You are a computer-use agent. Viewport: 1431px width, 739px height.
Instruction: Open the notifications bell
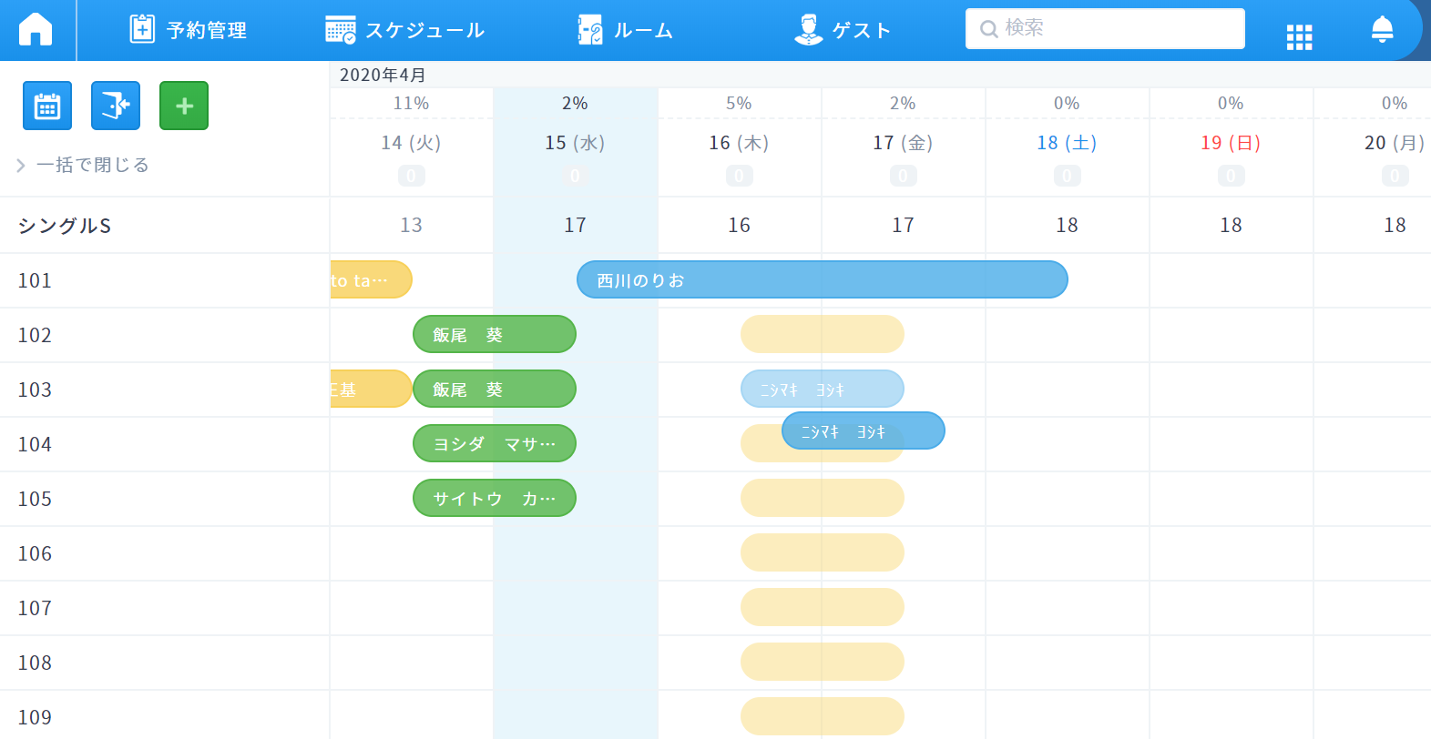(x=1382, y=29)
